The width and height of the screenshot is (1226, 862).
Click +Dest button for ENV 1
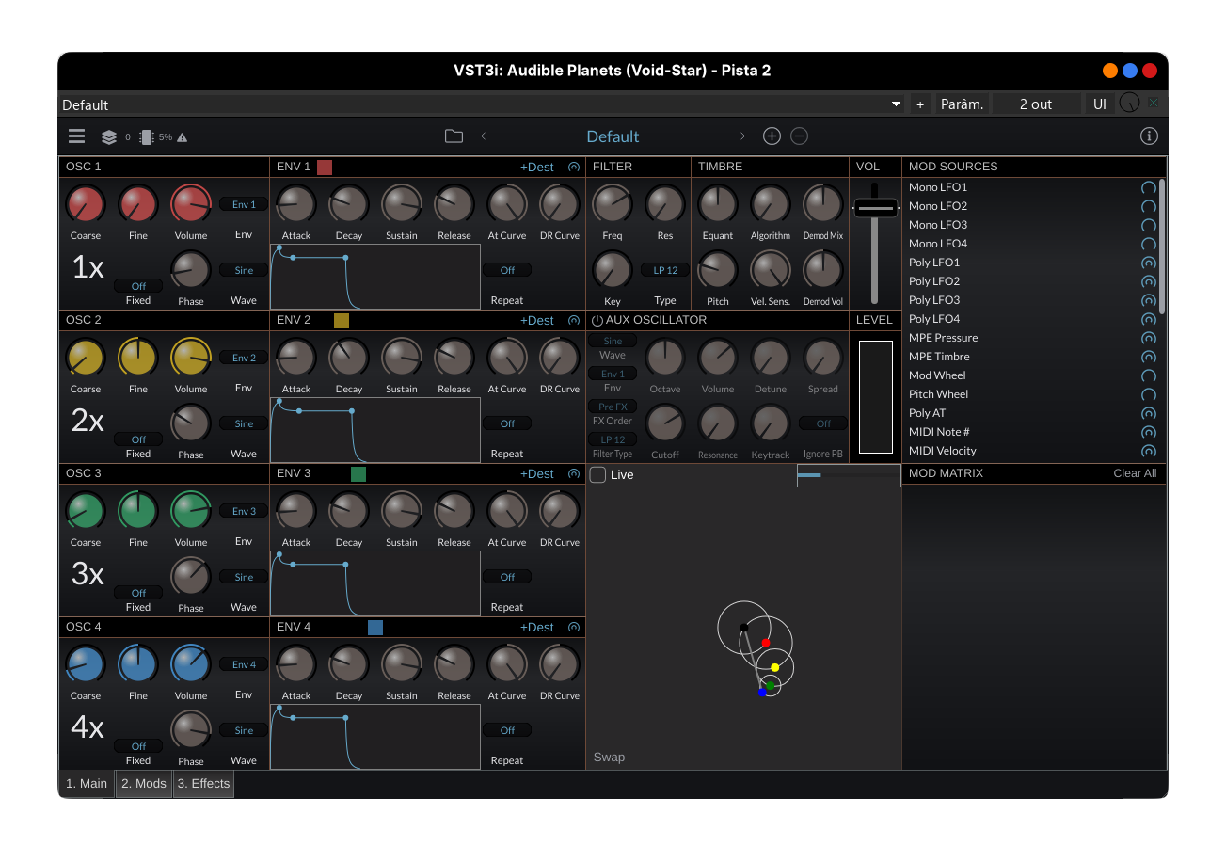click(537, 168)
